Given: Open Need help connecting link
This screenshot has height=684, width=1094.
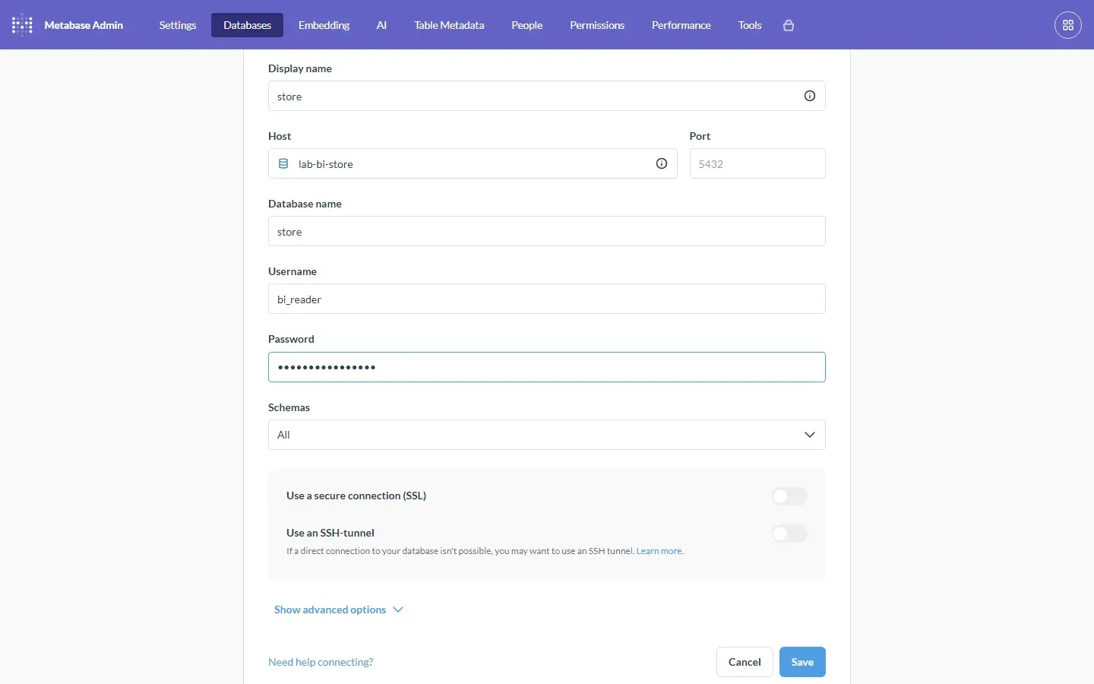Looking at the screenshot, I should [321, 662].
